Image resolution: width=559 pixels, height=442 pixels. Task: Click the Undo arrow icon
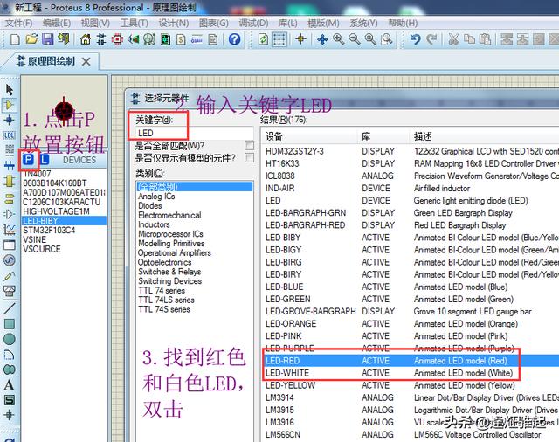point(415,39)
